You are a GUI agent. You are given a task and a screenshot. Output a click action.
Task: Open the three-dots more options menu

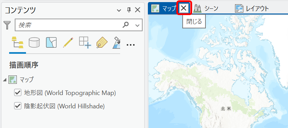[131, 45]
